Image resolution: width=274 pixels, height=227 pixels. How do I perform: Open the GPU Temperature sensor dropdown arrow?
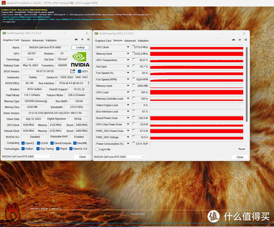(128, 60)
